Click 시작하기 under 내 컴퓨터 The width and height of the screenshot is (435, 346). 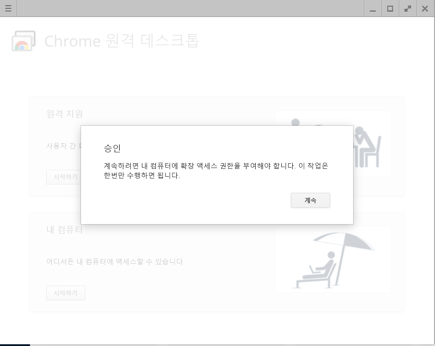65,293
